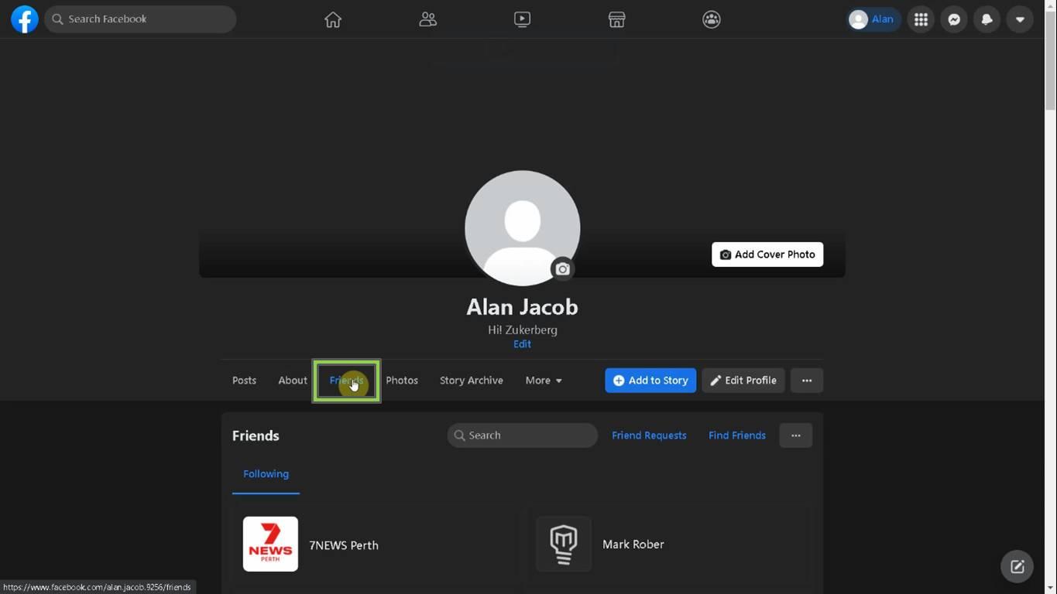Click the bio text Hi! Zukerberg
This screenshot has width=1057, height=594.
pos(523,329)
